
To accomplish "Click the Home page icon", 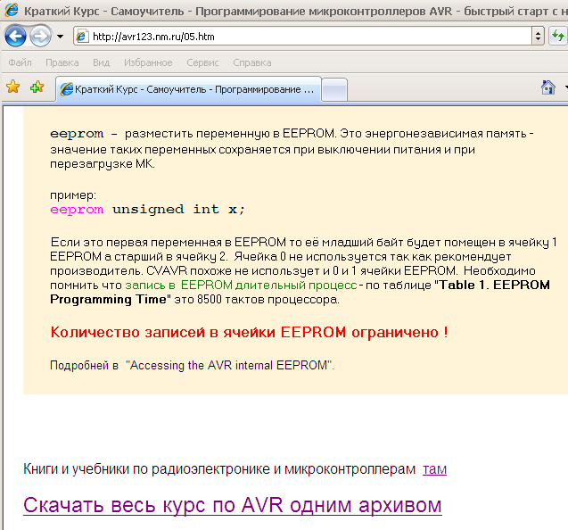I will [x=548, y=87].
